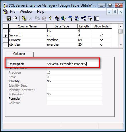The height and width of the screenshot is (132, 126).
Task: Click the DBName row selector box
Action: [x=6, y=40]
